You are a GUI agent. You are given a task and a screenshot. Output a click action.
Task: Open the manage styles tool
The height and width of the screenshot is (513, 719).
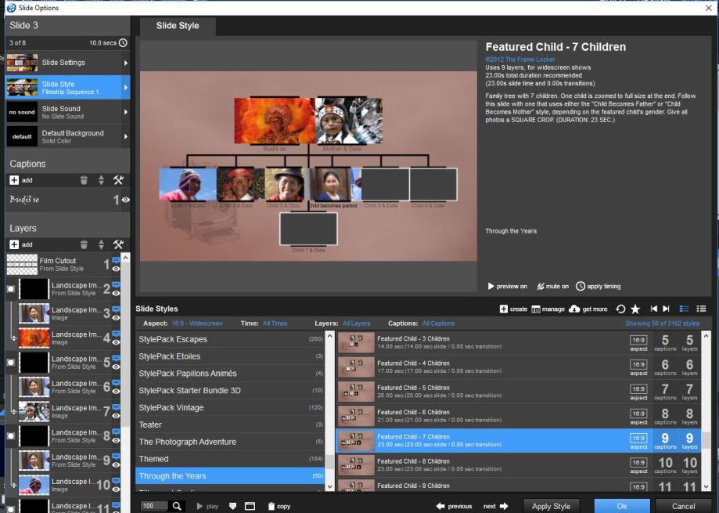tap(536, 309)
